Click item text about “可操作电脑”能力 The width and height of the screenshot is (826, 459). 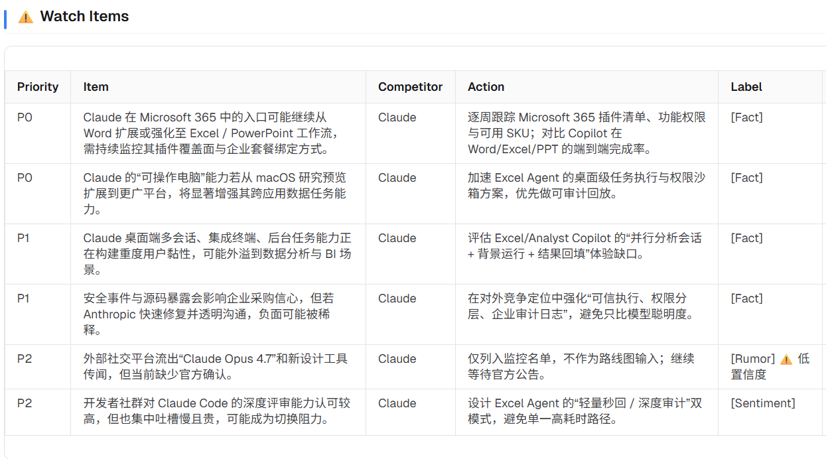coord(215,194)
